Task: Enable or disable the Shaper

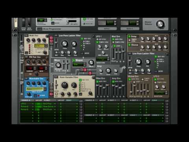Action: (x=74, y=60)
